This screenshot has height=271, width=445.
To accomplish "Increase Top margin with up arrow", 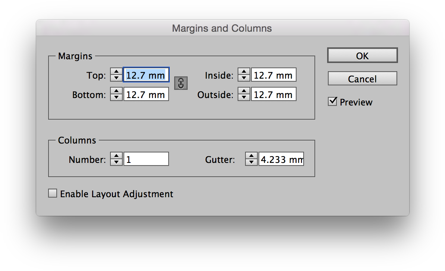I will coord(117,72).
